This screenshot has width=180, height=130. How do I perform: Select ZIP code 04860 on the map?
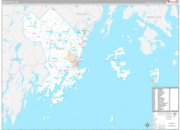click(57, 97)
